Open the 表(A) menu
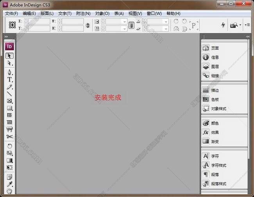 (x=119, y=13)
